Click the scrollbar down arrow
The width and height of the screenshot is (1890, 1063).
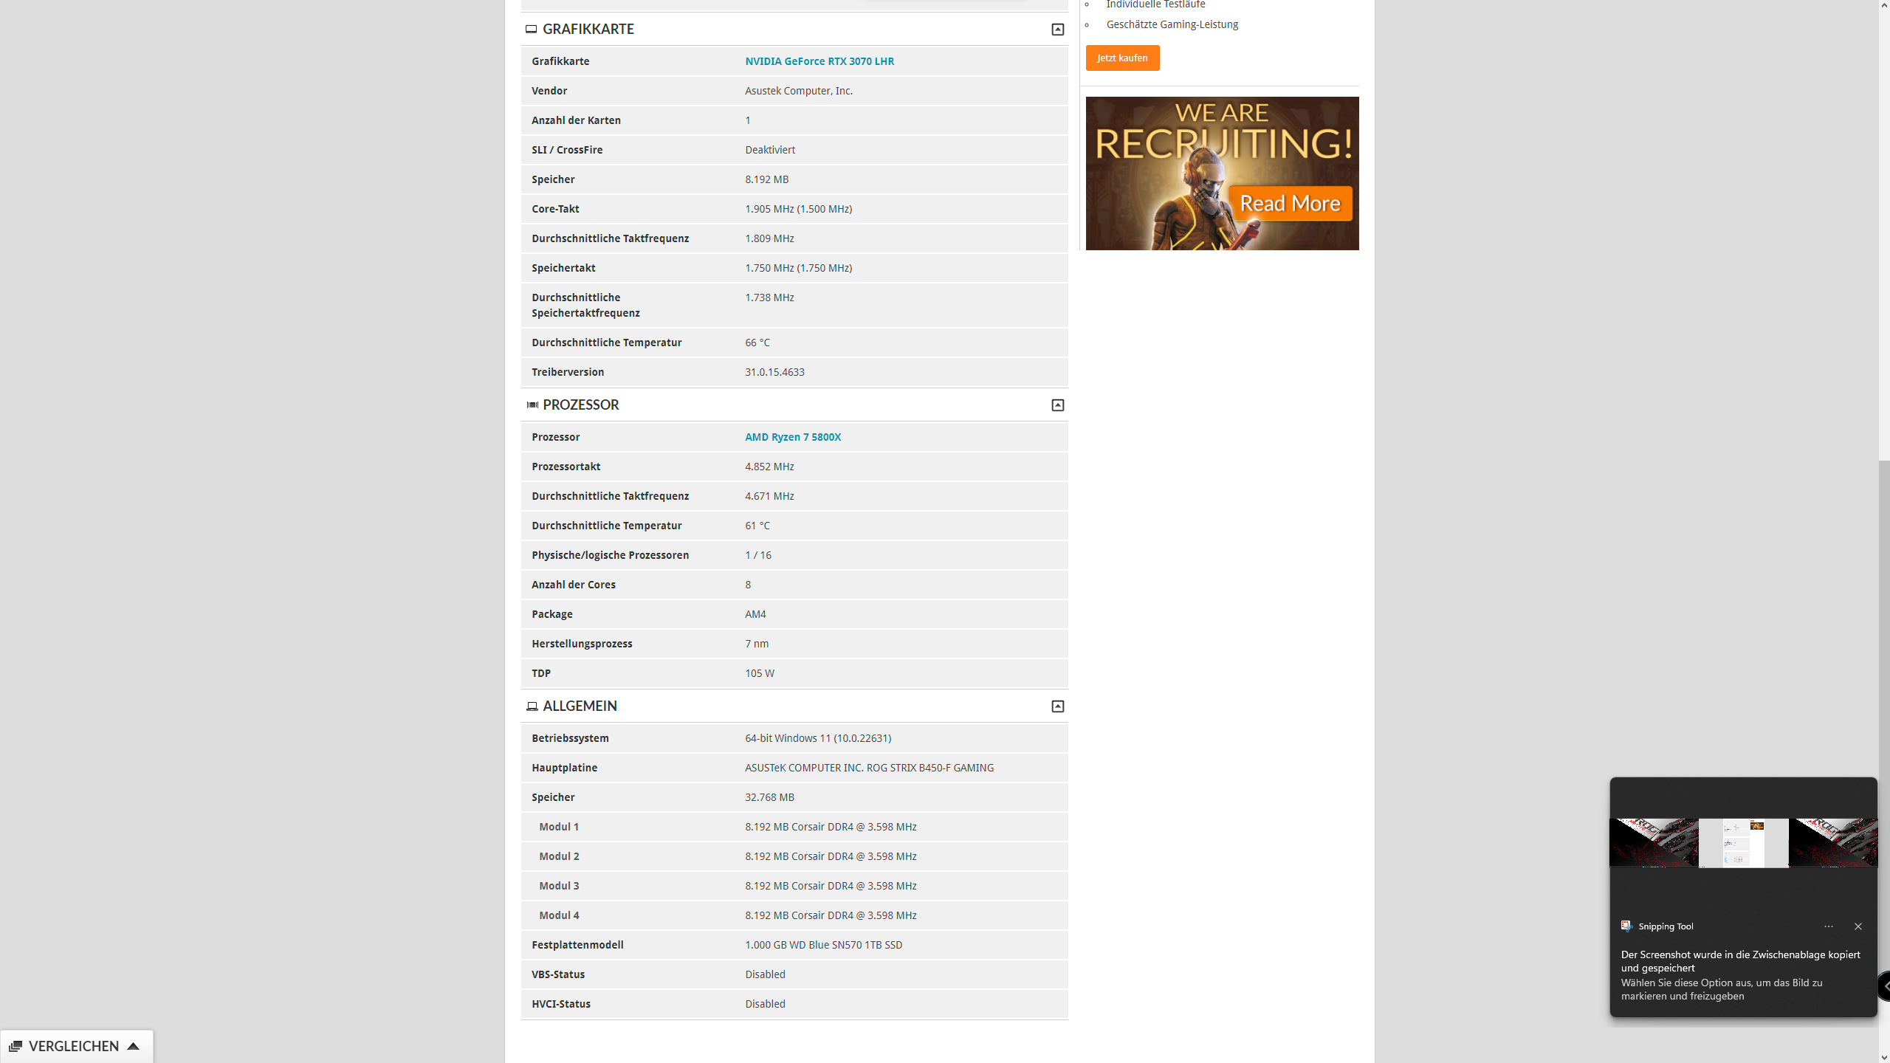(x=1884, y=1057)
